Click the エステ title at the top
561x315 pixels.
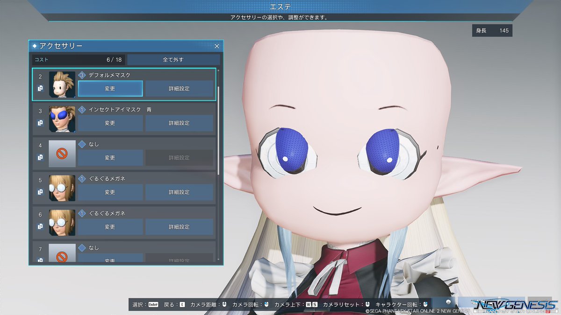click(280, 7)
